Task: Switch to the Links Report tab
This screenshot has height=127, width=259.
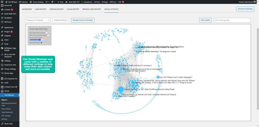Action: coord(40,9)
